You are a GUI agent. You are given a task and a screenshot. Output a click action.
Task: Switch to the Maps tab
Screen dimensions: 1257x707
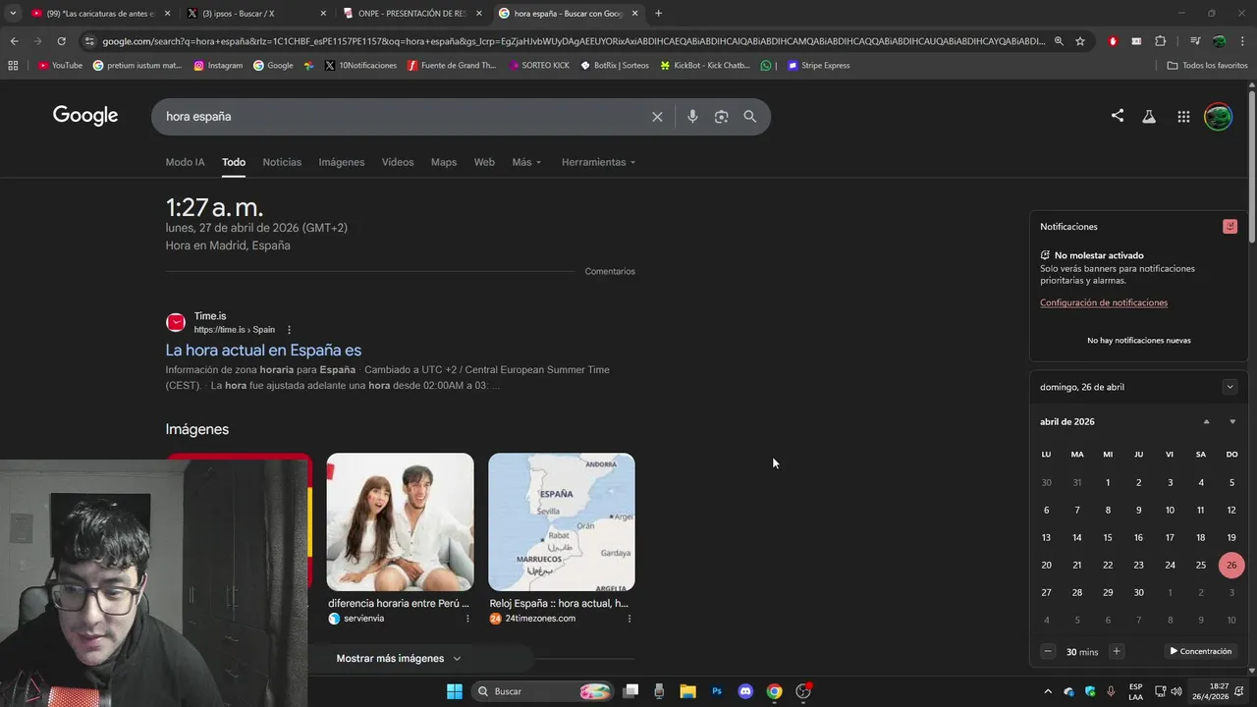[444, 162]
